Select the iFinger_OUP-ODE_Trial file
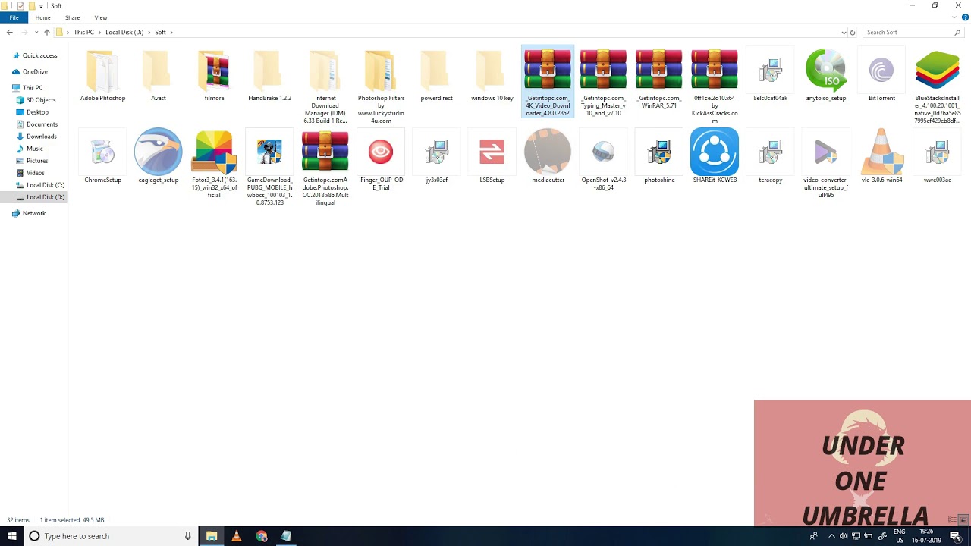 (381, 161)
